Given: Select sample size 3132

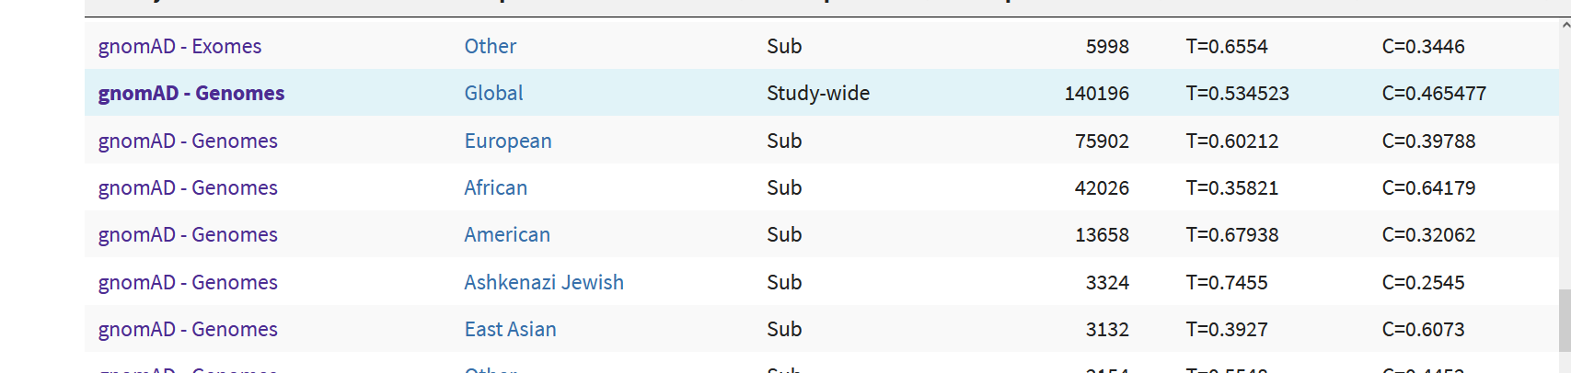Looking at the screenshot, I should click(x=1107, y=329).
